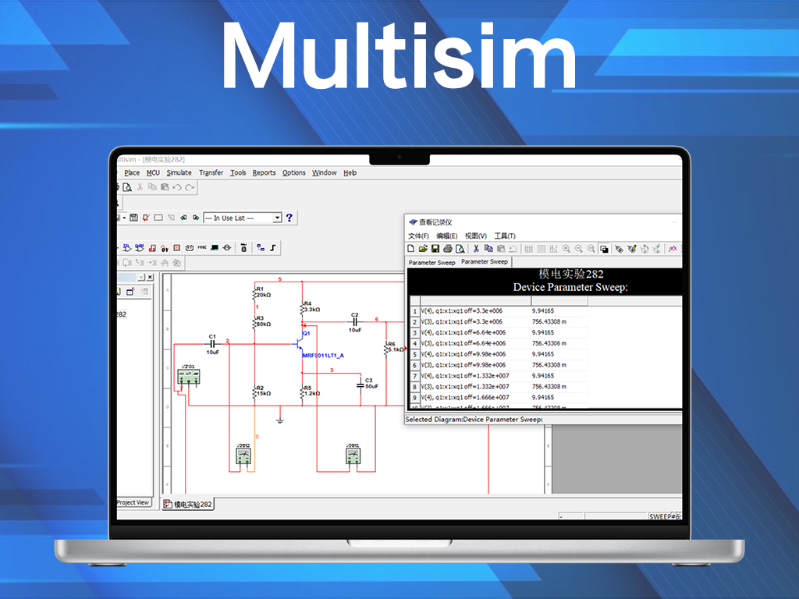Image resolution: width=799 pixels, height=599 pixels.
Task: Open the grapher 编辑(E) menu
Action: pos(447,236)
